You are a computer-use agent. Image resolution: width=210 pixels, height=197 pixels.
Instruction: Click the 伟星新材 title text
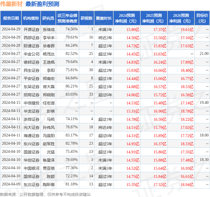[11, 4]
